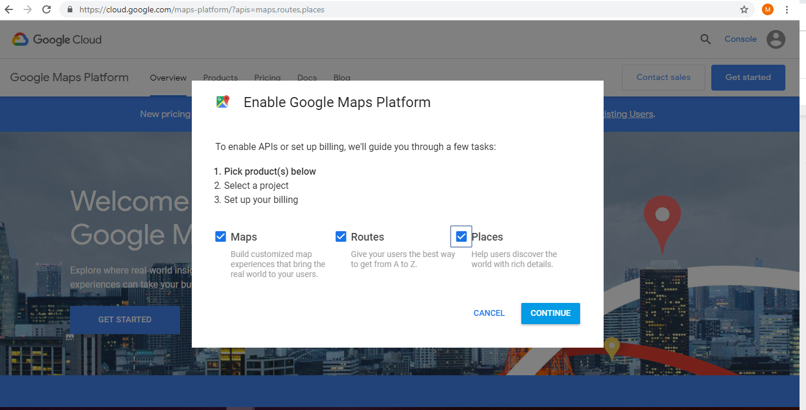Open the Console link
806x410 pixels.
click(x=741, y=39)
